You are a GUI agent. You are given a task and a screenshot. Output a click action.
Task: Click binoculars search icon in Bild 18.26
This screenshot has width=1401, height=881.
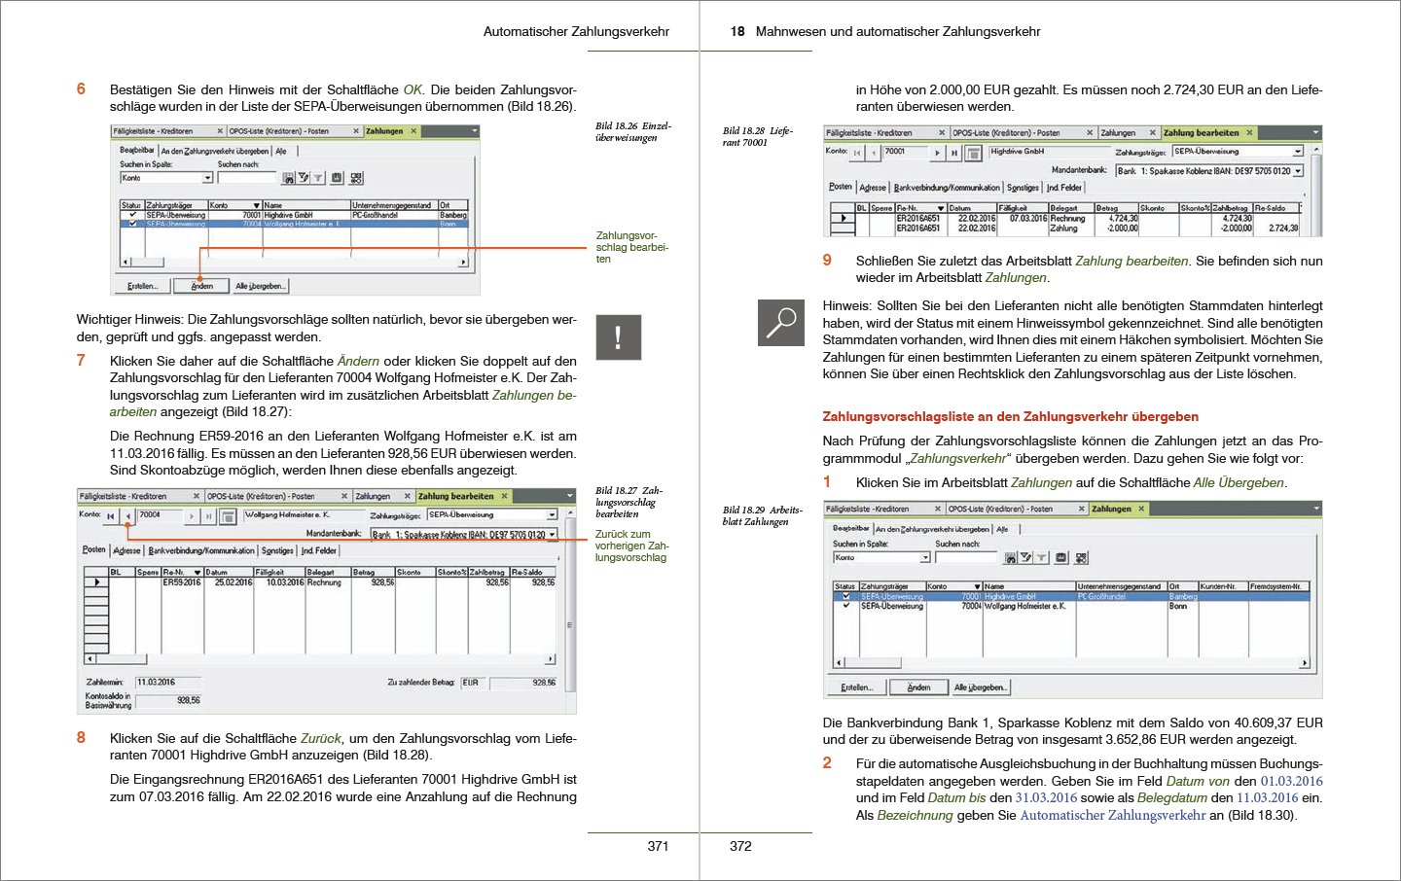click(288, 178)
